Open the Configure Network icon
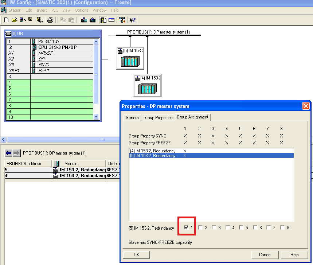The width and height of the screenshot is (313, 265). pos(122,20)
